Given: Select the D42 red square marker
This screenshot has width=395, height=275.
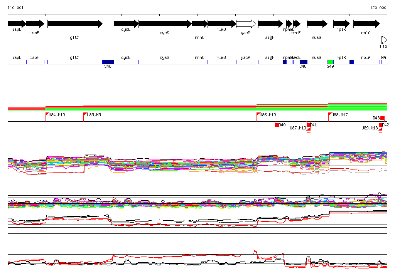Looking at the screenshot, I should click(381, 124).
